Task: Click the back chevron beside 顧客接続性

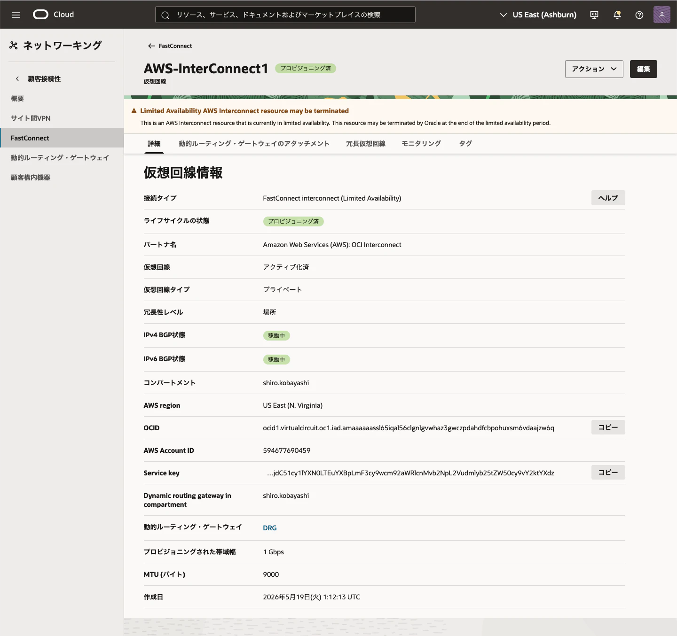Action: tap(17, 79)
